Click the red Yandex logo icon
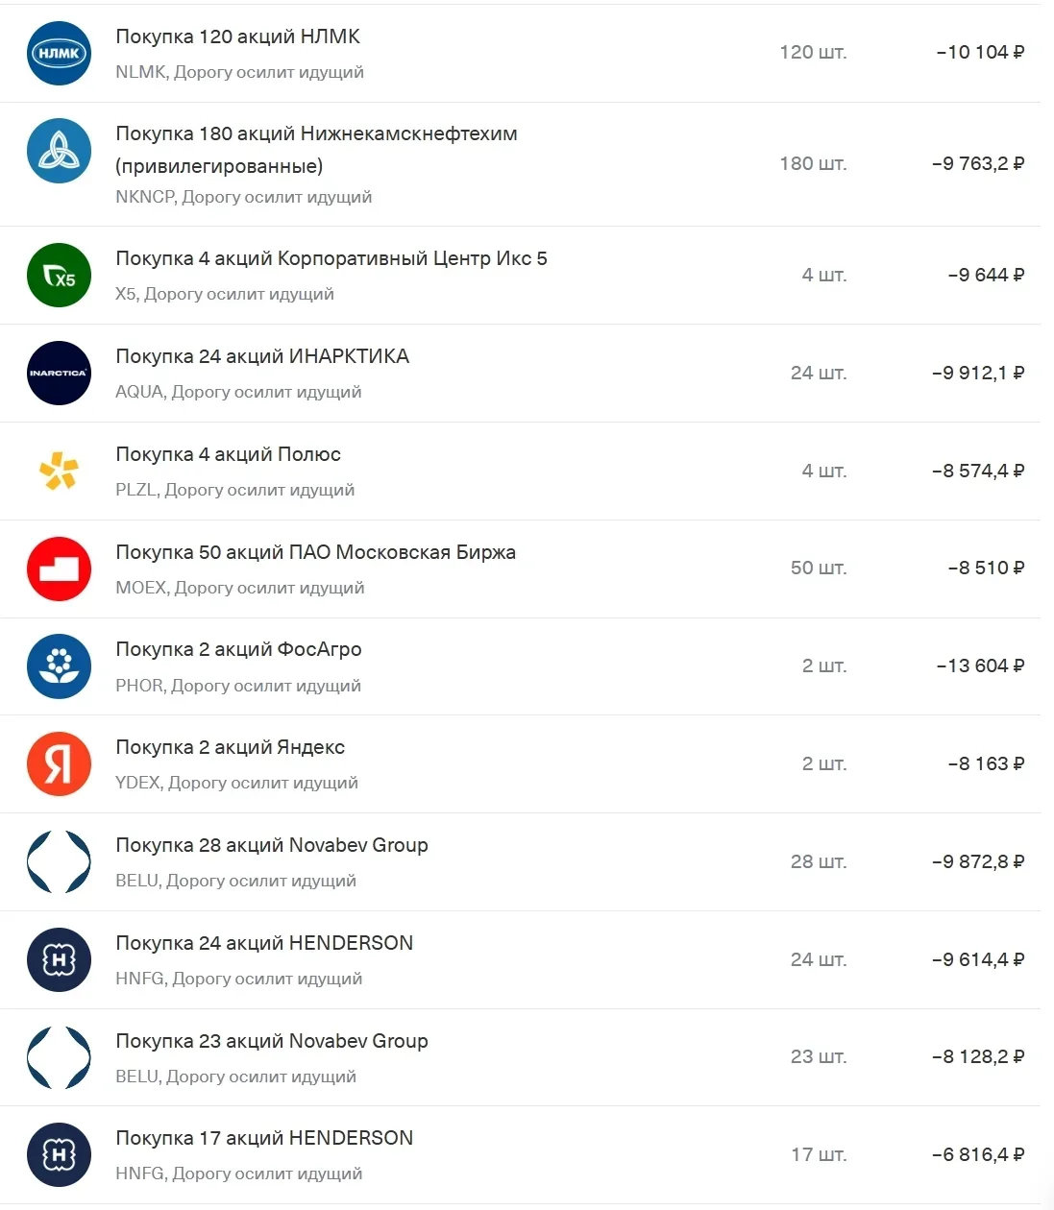Viewport: 1054px width, 1210px height. click(x=59, y=764)
